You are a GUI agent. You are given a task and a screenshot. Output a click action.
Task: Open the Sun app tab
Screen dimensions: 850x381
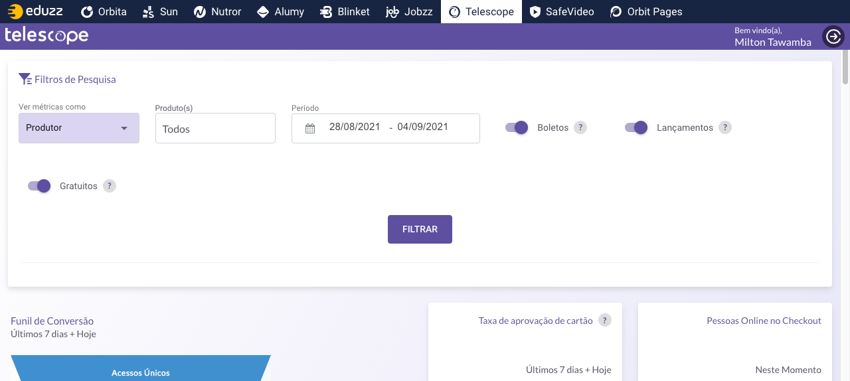[x=160, y=11]
